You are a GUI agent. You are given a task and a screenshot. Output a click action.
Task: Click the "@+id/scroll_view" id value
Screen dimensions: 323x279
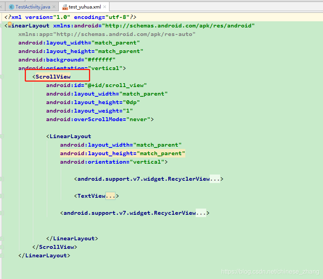point(116,85)
